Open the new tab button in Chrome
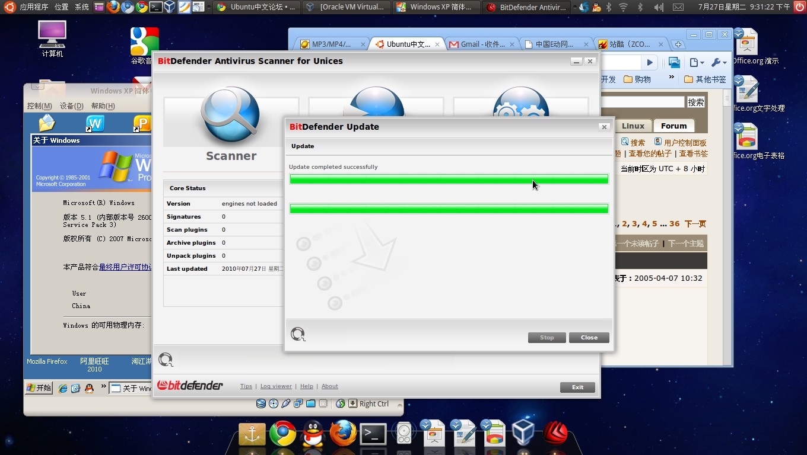Image resolution: width=807 pixels, height=455 pixels. [678, 44]
